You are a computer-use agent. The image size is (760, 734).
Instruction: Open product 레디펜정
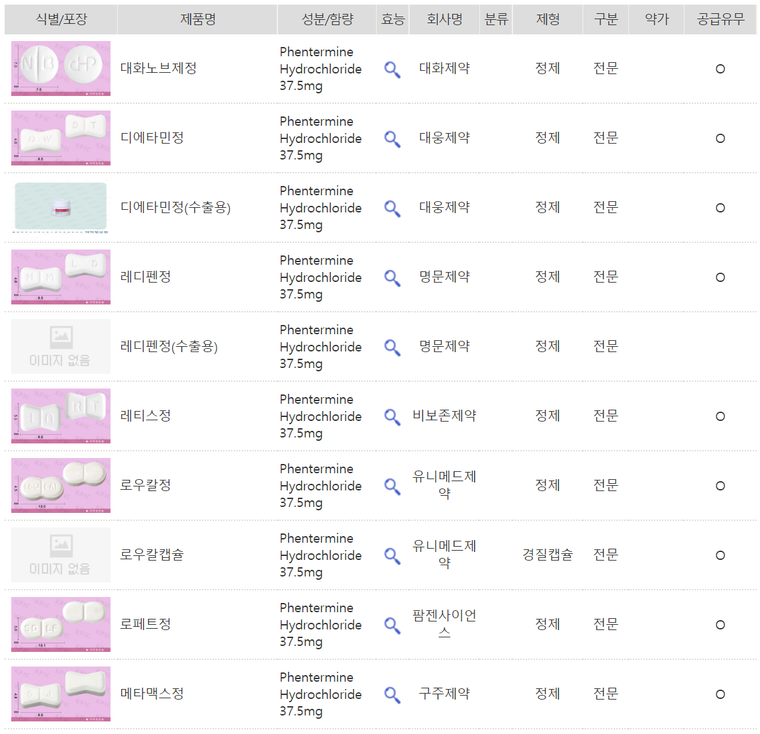(x=146, y=277)
